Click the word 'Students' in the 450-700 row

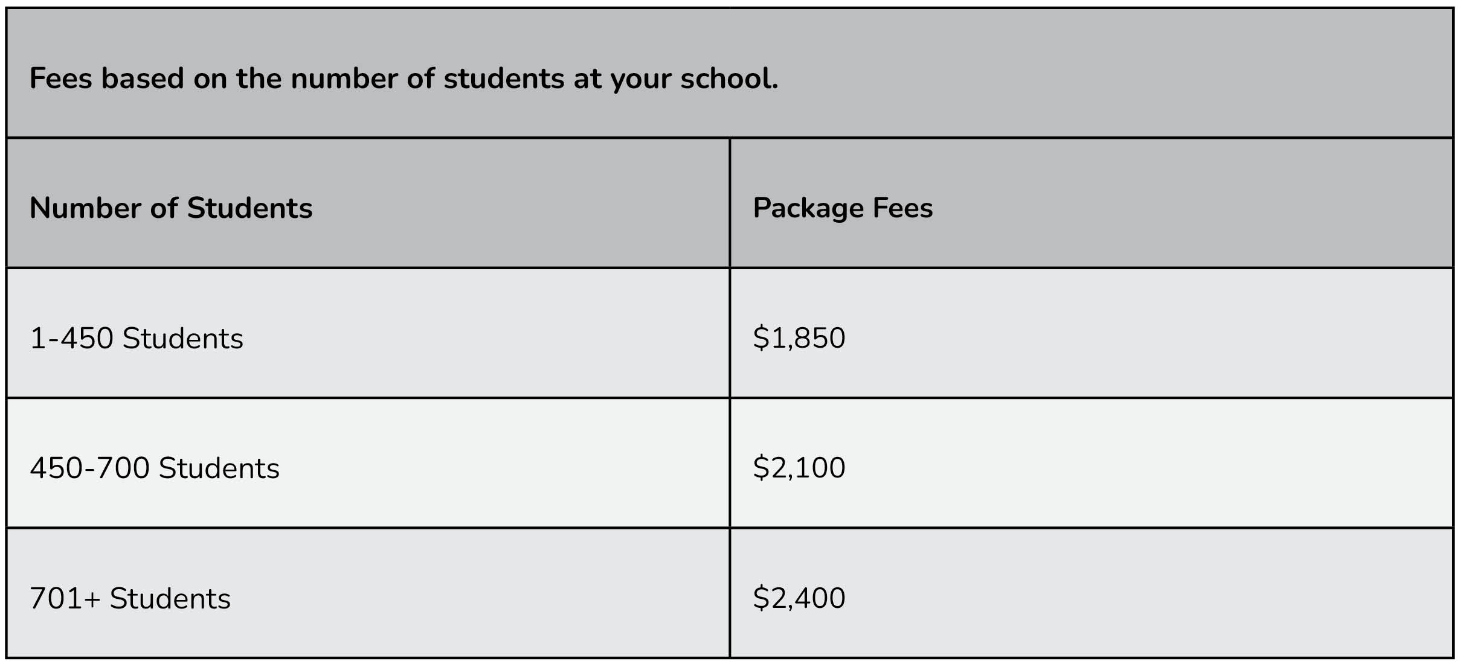219,468
